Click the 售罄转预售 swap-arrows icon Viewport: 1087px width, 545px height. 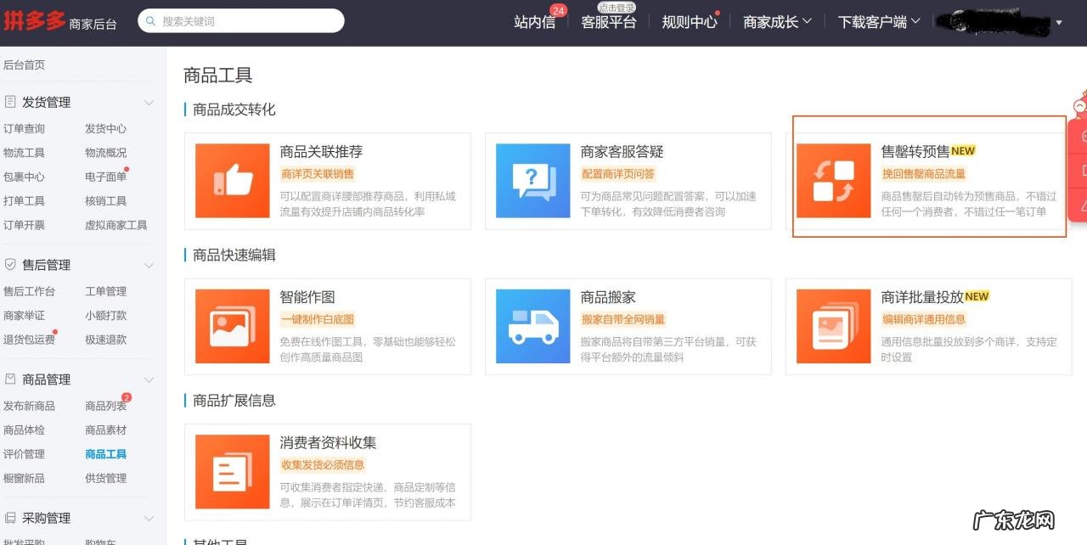[x=832, y=180]
